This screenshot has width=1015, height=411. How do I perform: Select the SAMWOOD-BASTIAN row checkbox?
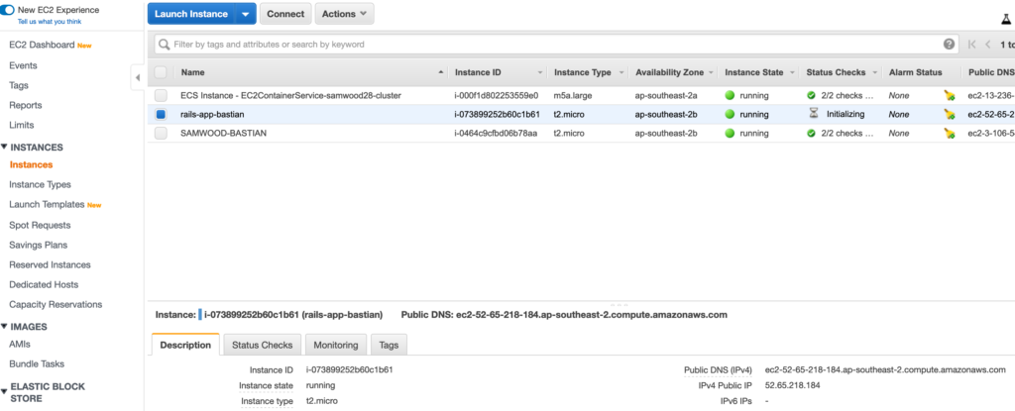[x=161, y=134]
